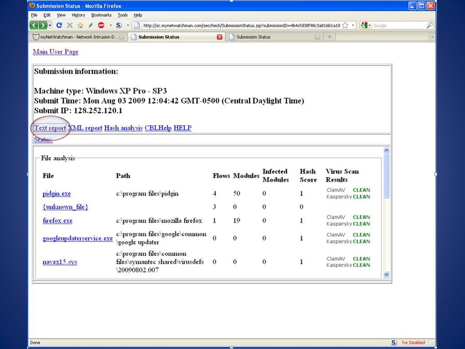Screen dimensions: 465x349
Task: Click the path c:\program files\pidgin
Action: point(147,193)
